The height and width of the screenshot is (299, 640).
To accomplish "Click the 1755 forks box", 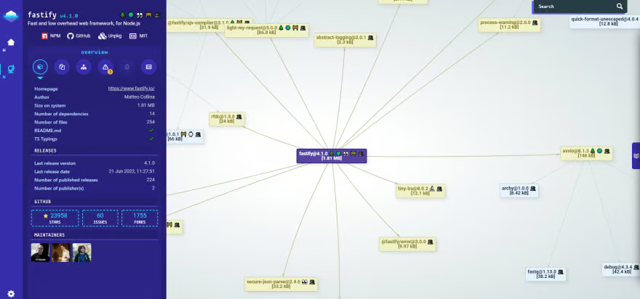I will pyautogui.click(x=140, y=218).
